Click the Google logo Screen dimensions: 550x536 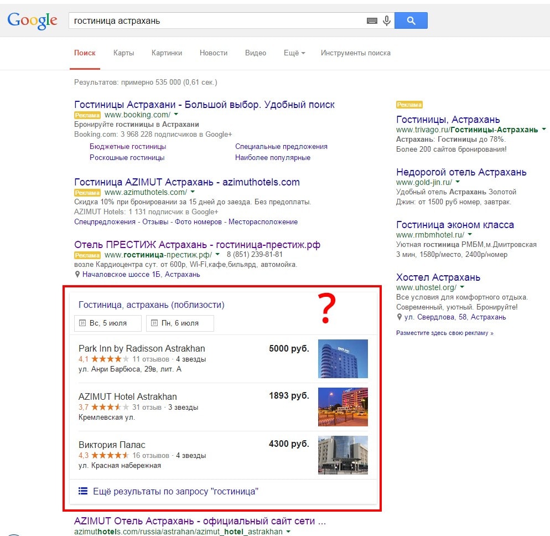click(x=32, y=20)
